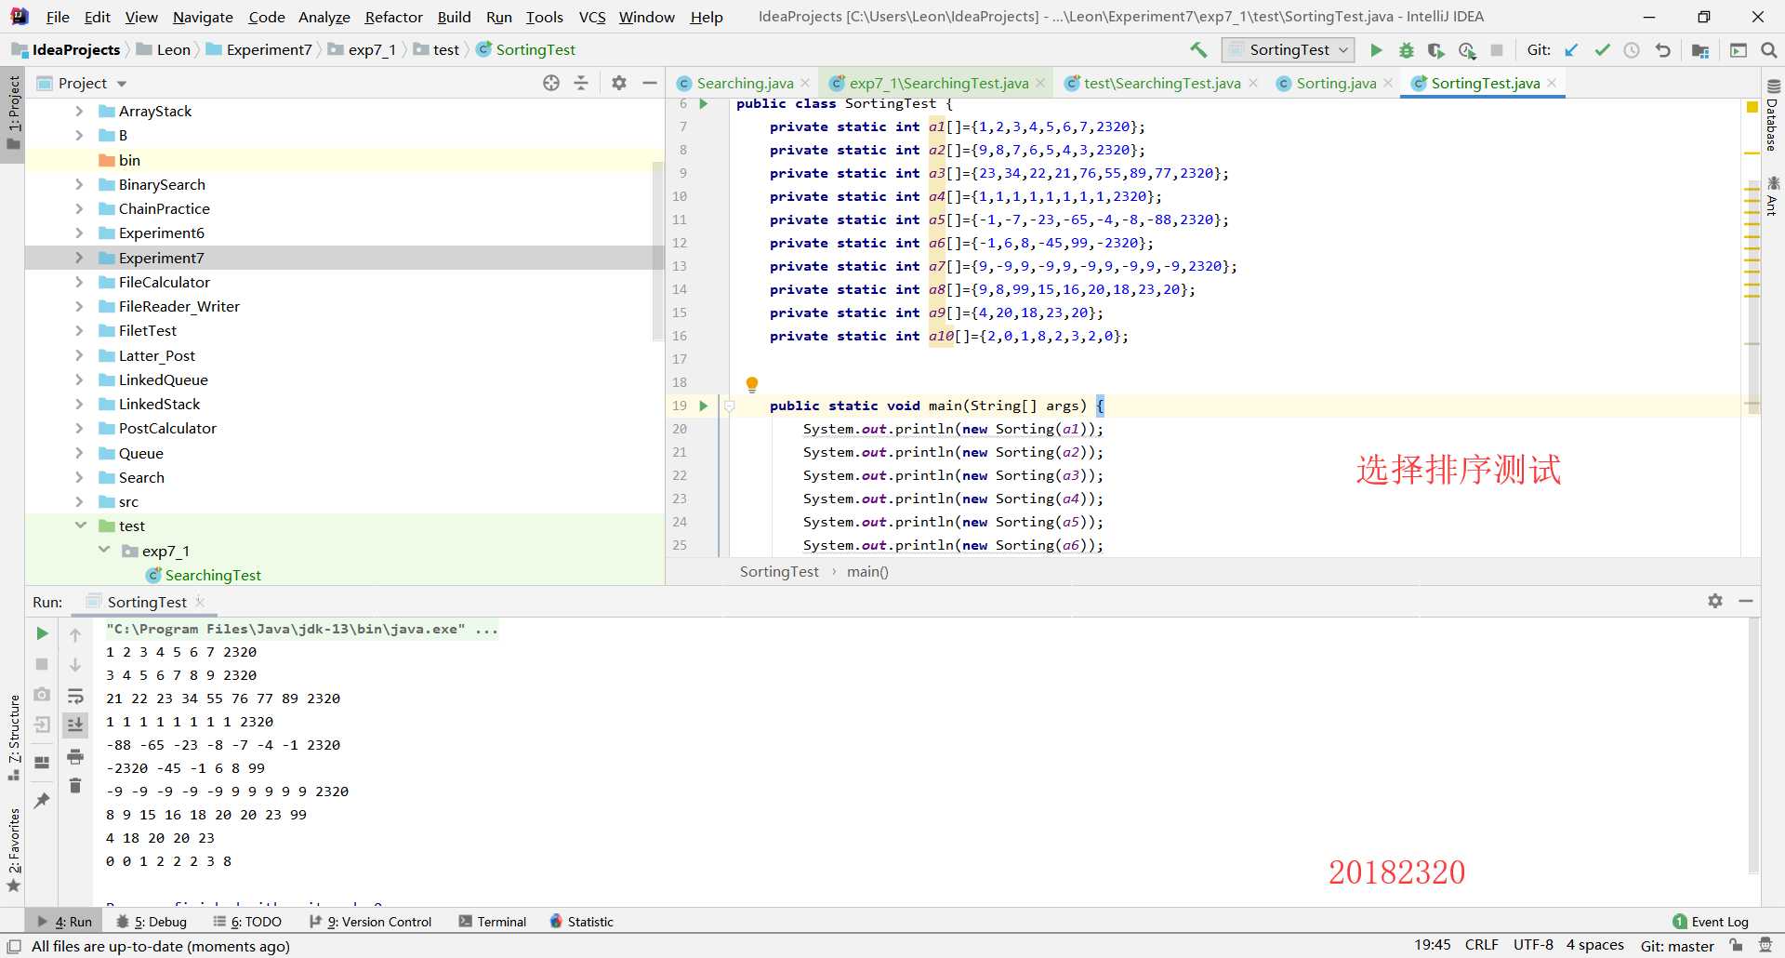Open the SortingTest run configuration dropdown
Viewport: 1785px width, 958px height.
click(x=1289, y=50)
